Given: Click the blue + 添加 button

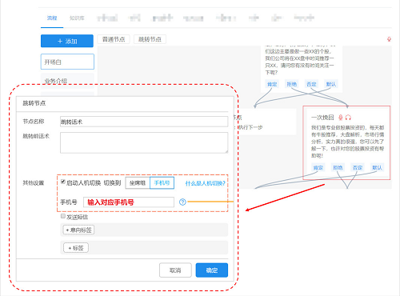Looking at the screenshot, I should pyautogui.click(x=67, y=41).
